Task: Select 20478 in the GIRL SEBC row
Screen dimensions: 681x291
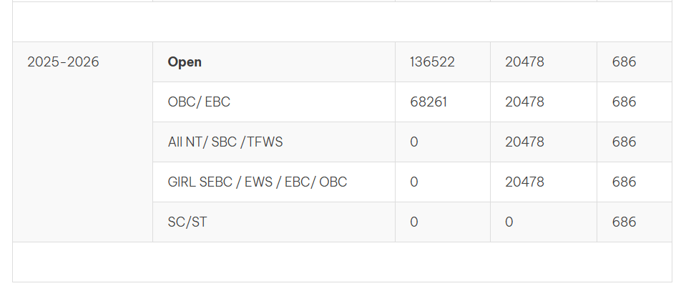Action: point(524,182)
